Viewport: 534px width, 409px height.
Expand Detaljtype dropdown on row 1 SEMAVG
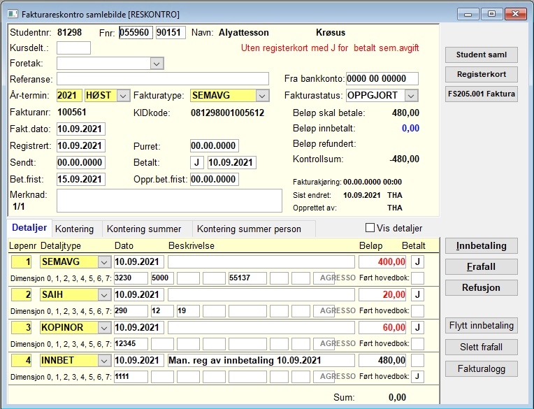[x=104, y=262]
